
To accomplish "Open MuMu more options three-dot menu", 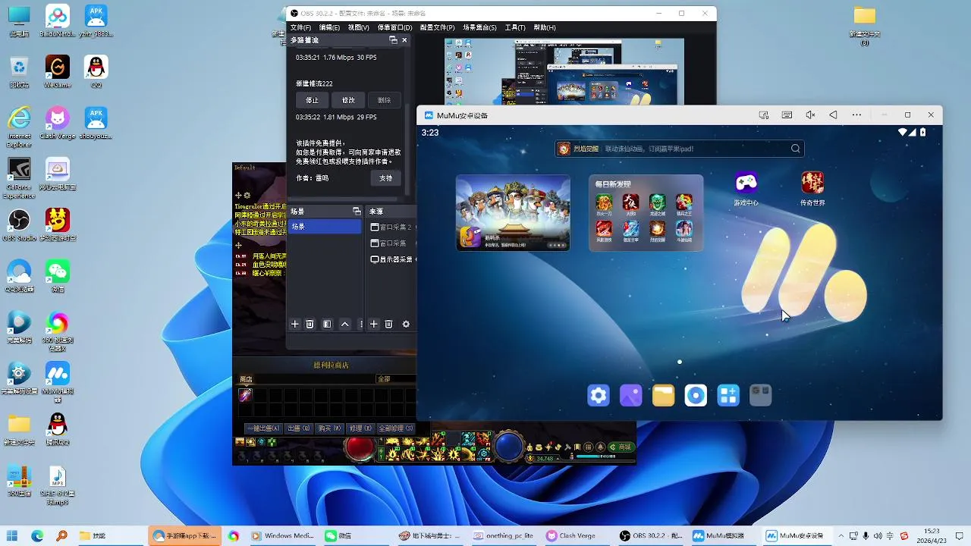I will [856, 115].
